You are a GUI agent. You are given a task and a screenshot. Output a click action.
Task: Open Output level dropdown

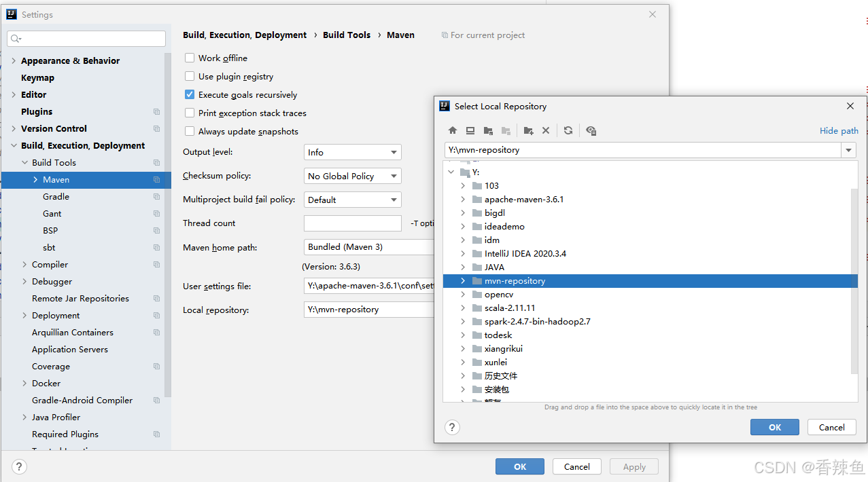(x=352, y=152)
